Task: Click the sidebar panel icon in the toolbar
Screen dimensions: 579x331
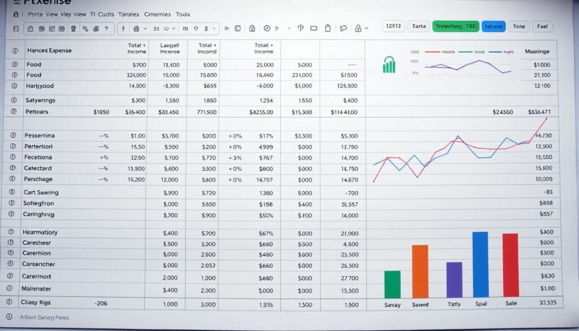Action: (238, 28)
